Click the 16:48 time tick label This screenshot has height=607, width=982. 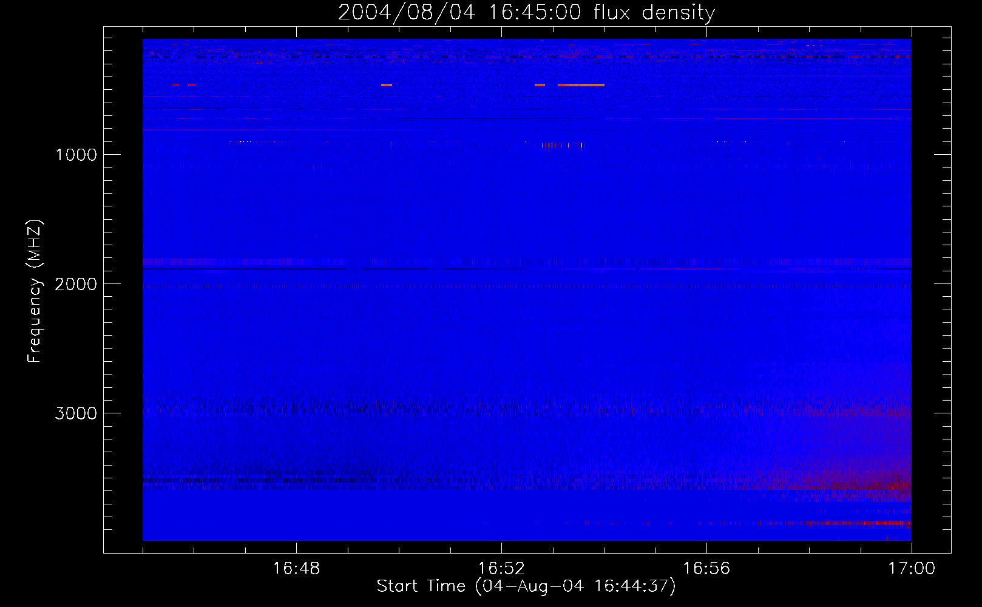tap(296, 569)
